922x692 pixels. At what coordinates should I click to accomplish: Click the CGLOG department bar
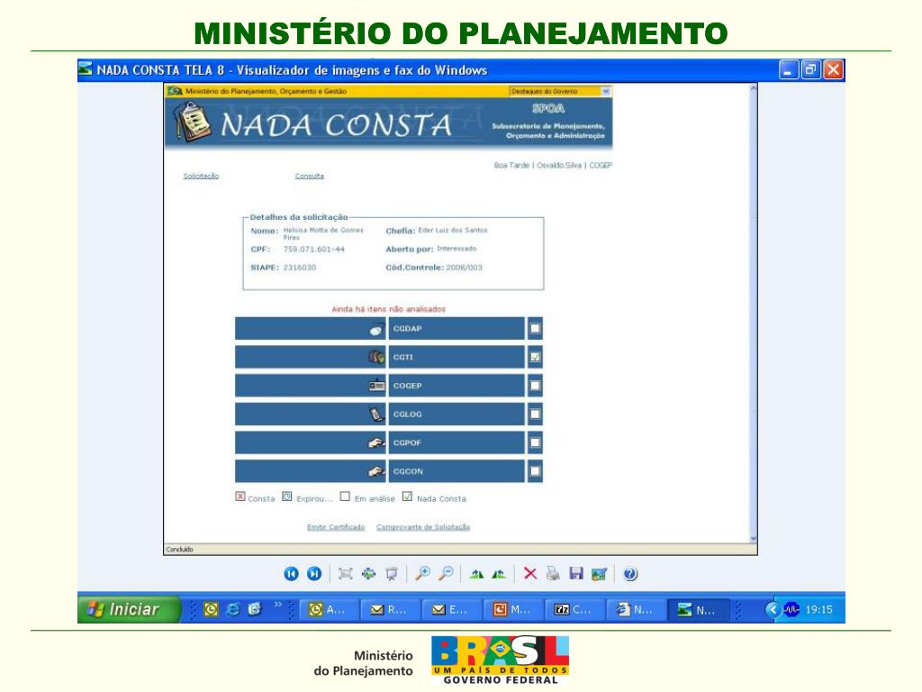456,414
